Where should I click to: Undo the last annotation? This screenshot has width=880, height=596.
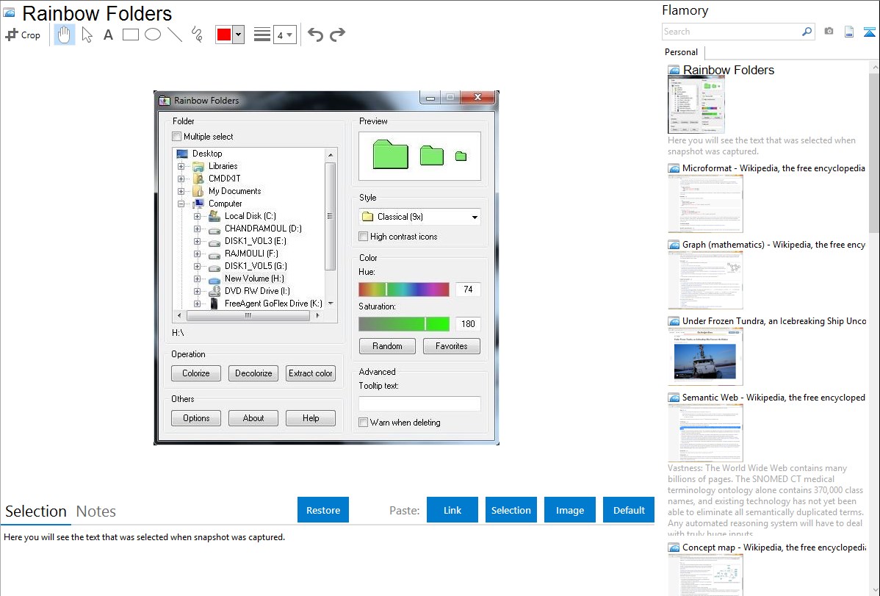315,35
